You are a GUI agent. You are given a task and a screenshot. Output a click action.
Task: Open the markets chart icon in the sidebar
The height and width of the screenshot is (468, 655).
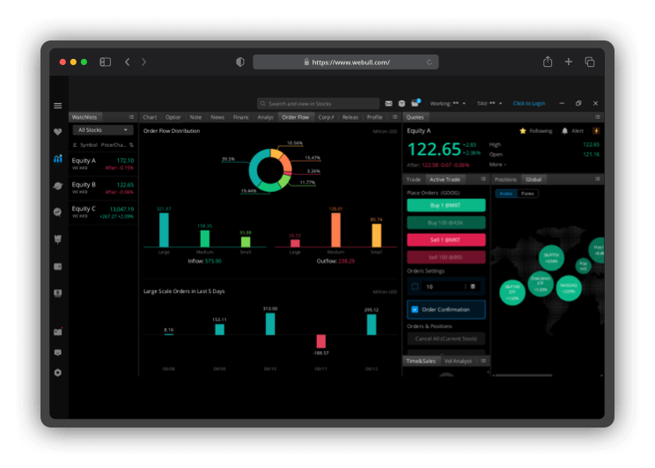pyautogui.click(x=58, y=158)
